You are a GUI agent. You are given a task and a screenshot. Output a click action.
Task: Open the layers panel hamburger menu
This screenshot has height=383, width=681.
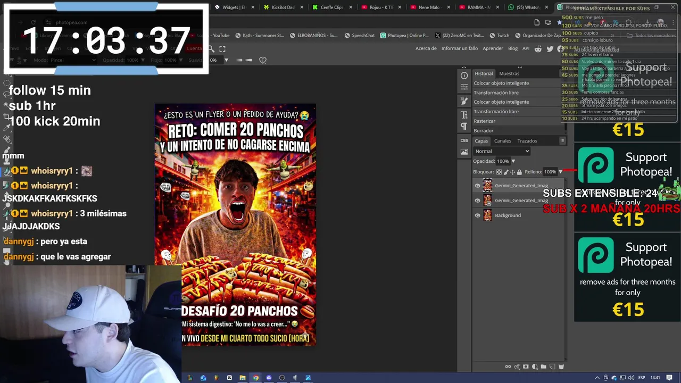(562, 141)
